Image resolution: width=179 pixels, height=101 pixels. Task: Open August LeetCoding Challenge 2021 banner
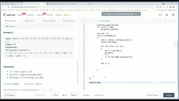(x=120, y=14)
